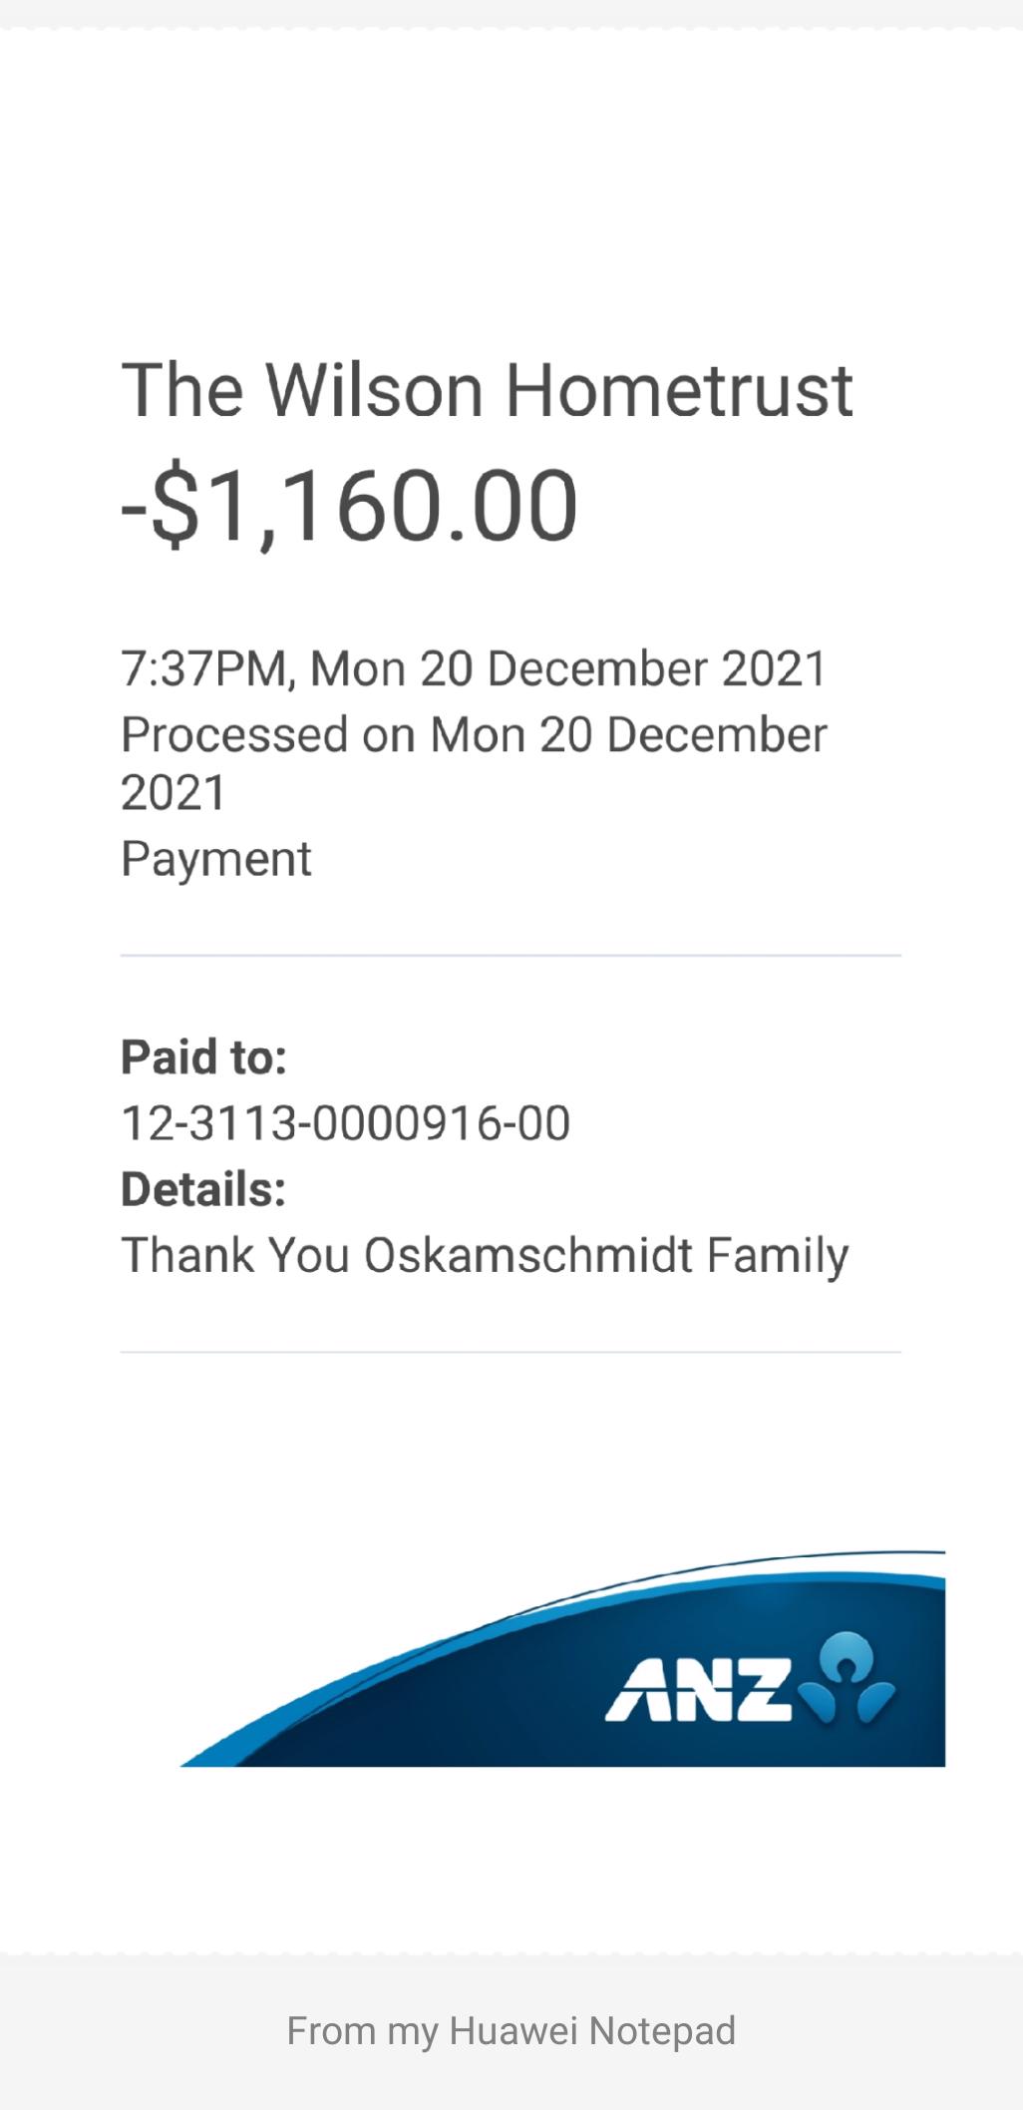Click the From my Huawei Notepad footer

[511, 2031]
